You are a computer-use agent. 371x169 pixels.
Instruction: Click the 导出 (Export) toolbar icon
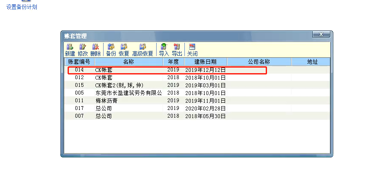177,50
